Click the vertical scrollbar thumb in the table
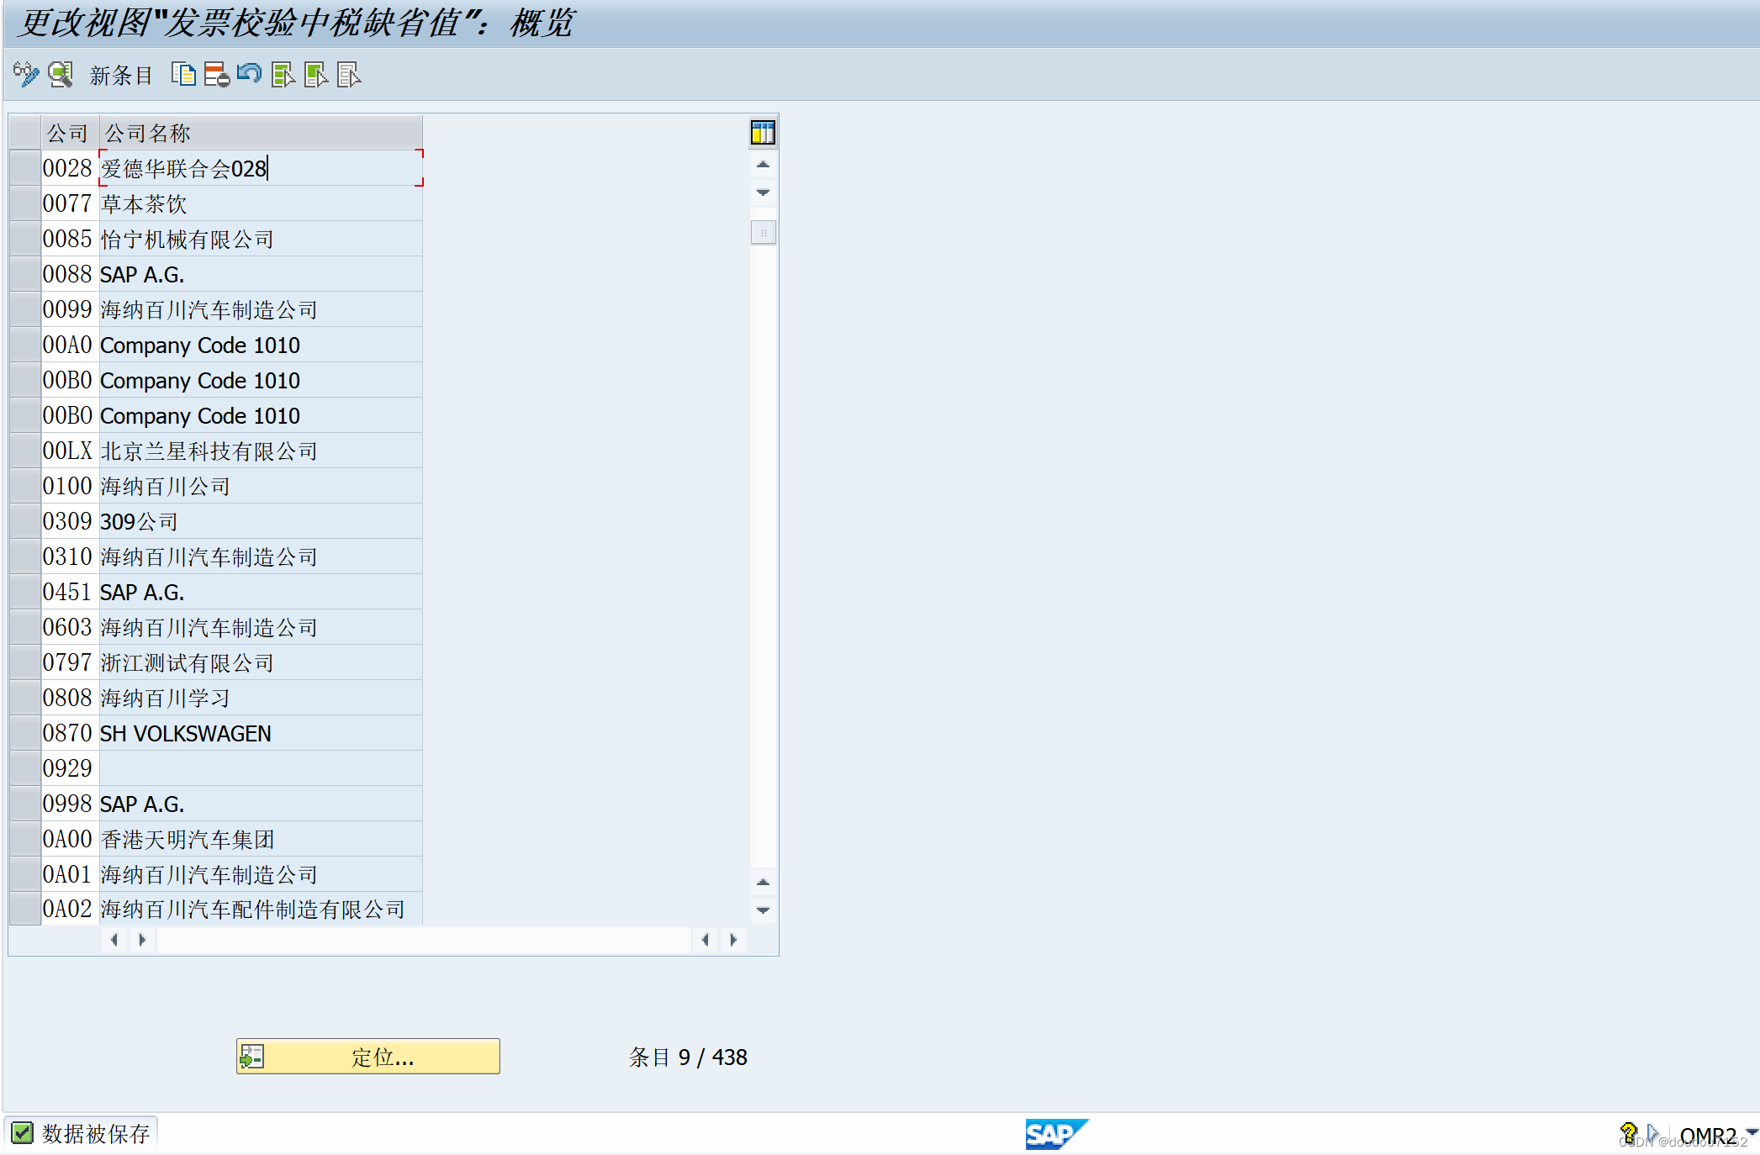Image resolution: width=1760 pixels, height=1155 pixels. click(763, 232)
